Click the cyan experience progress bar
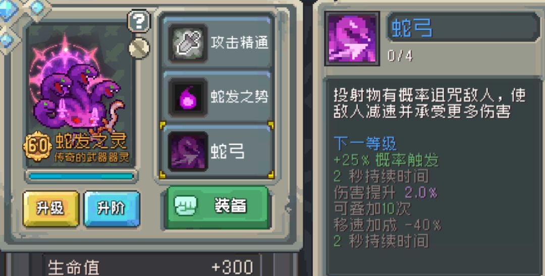This screenshot has height=276, width=545. tap(81, 176)
